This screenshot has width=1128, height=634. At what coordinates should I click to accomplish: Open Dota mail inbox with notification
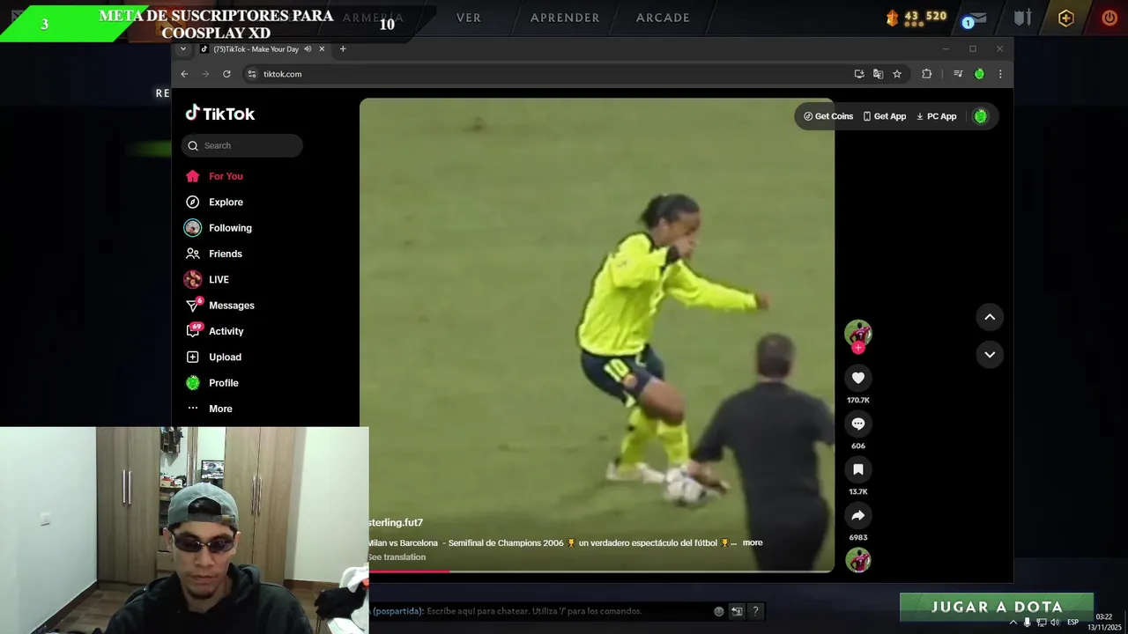click(x=976, y=18)
